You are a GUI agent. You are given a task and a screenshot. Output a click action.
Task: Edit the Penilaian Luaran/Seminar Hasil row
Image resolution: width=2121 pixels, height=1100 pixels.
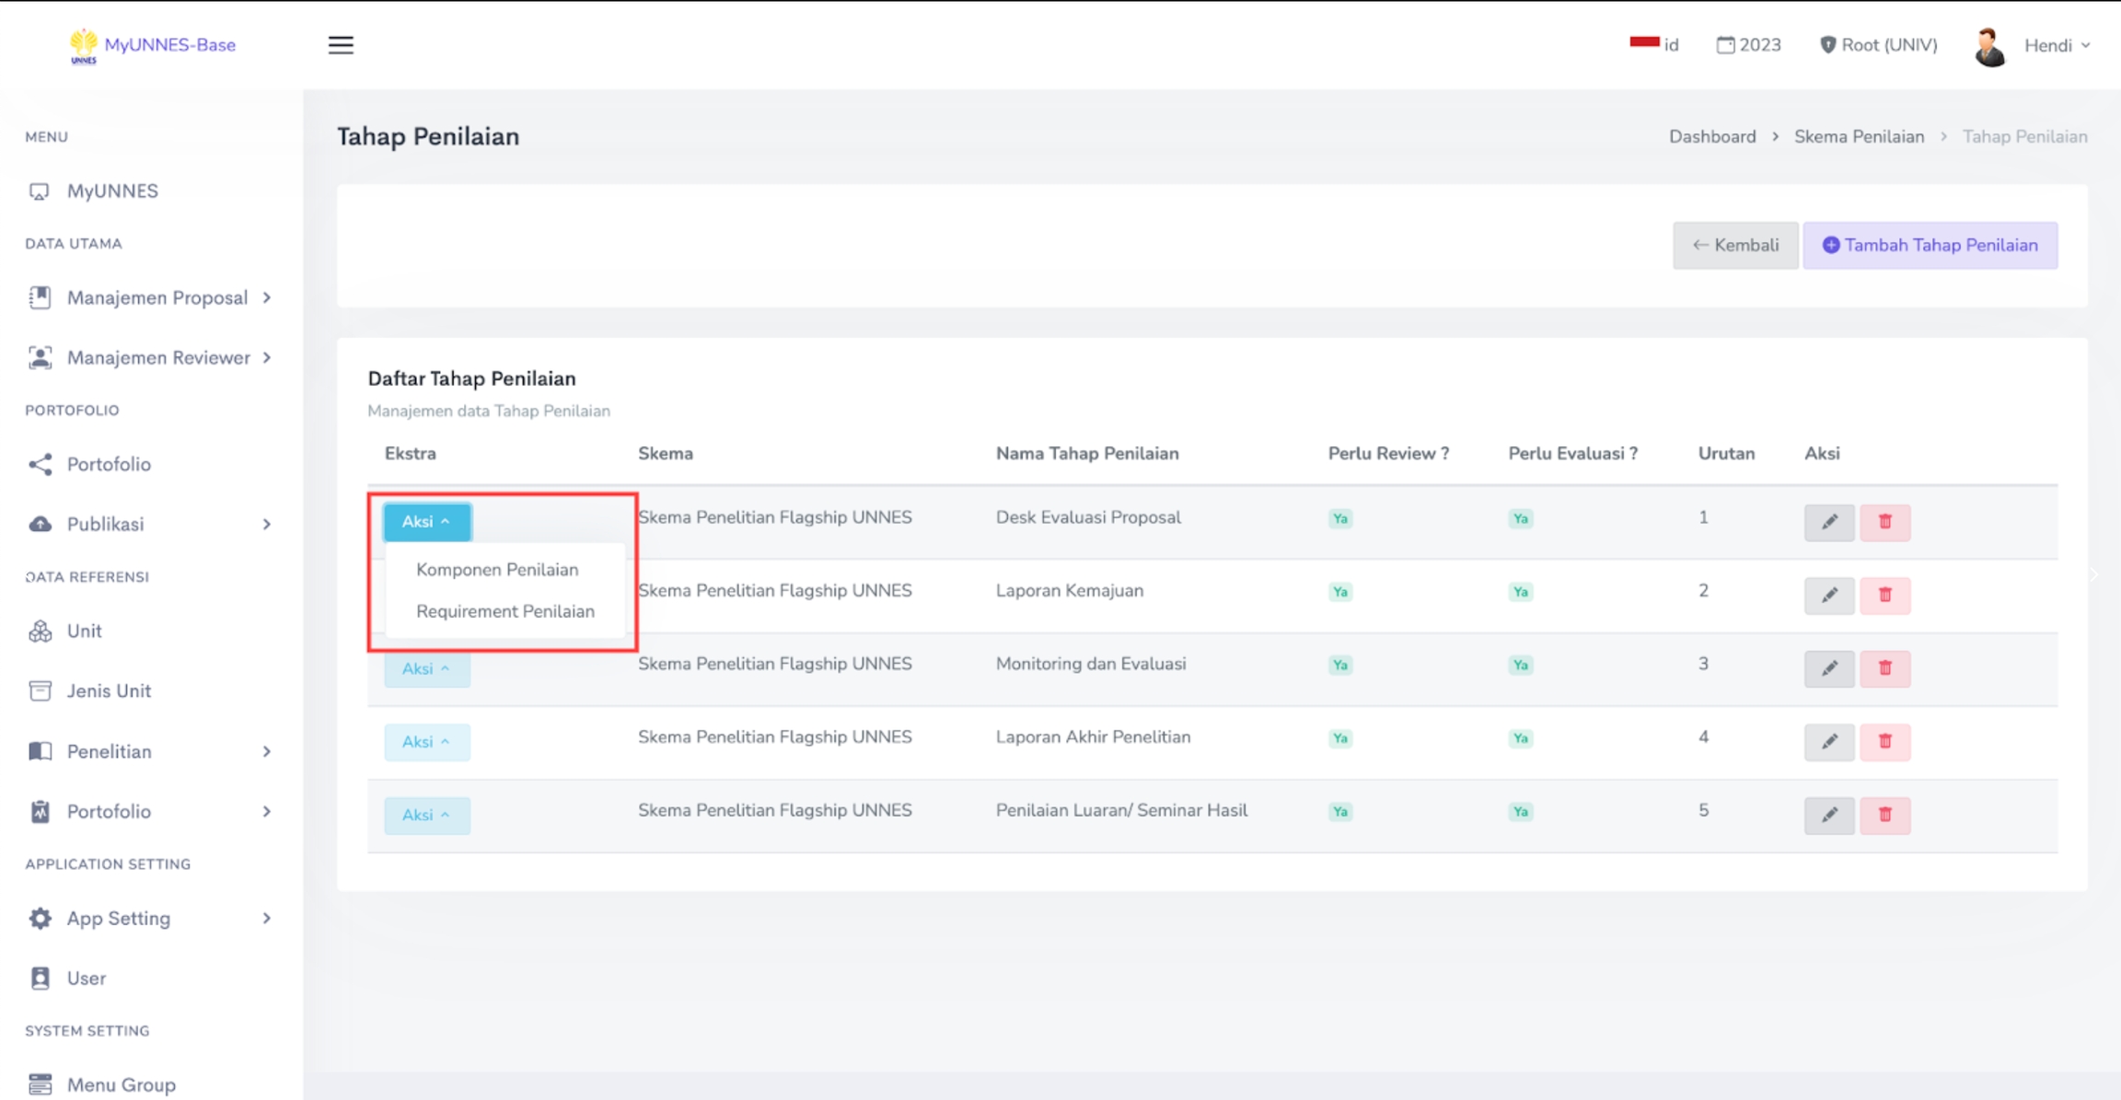1828,816
